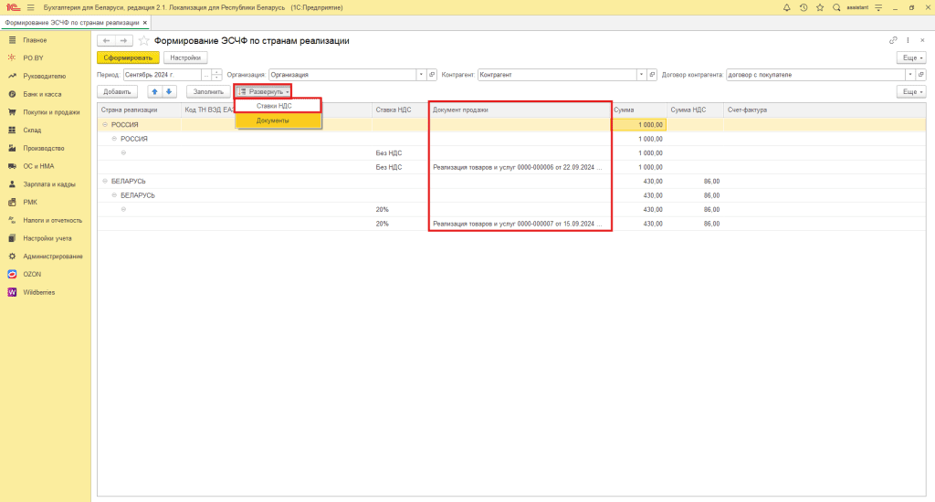The image size is (935, 502).
Task: Open Договор контрагента link button
Action: point(921,75)
